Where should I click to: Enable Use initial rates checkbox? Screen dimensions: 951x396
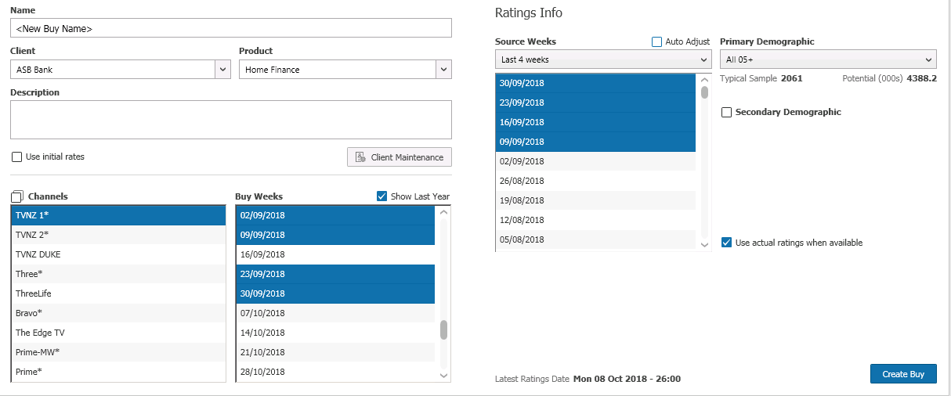[x=17, y=157]
